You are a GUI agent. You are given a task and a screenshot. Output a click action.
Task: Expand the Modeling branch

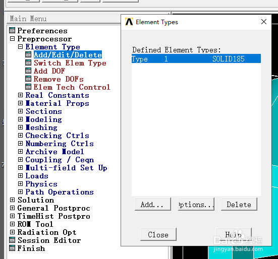coord(20,119)
